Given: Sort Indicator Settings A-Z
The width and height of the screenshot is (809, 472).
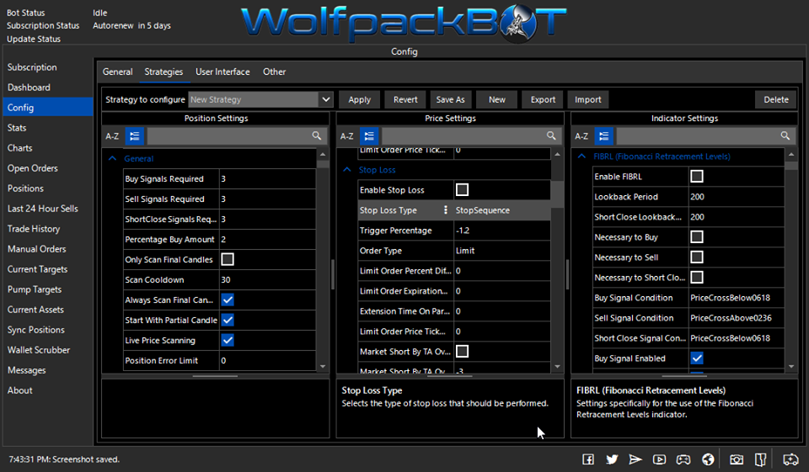Looking at the screenshot, I should pos(581,136).
